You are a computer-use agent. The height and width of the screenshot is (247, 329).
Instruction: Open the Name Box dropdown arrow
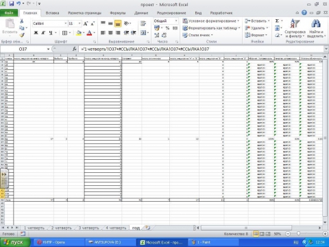tap(48, 49)
